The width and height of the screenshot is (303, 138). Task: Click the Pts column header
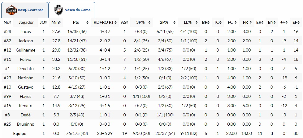76,23
